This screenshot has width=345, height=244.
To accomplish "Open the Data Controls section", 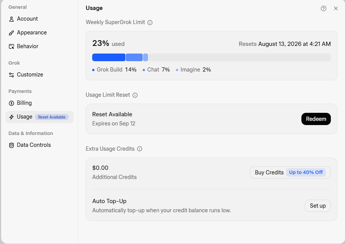I will tap(39, 145).
